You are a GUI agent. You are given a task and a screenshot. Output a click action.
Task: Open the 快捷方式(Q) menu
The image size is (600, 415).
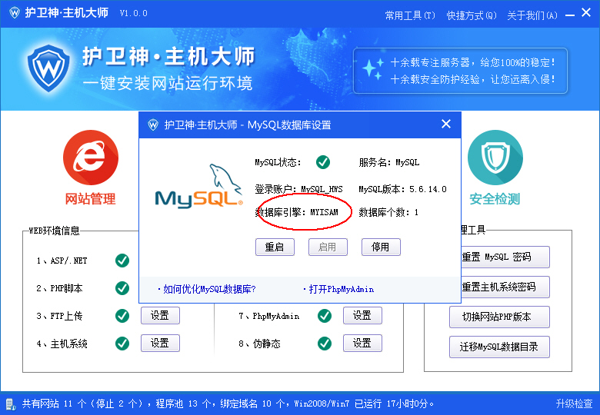[472, 15]
